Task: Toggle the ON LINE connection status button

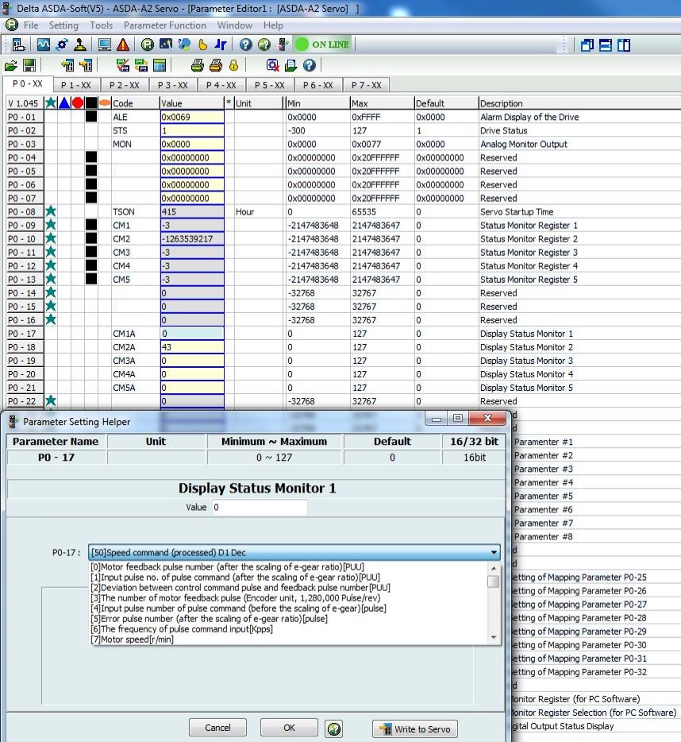Action: click(x=321, y=44)
